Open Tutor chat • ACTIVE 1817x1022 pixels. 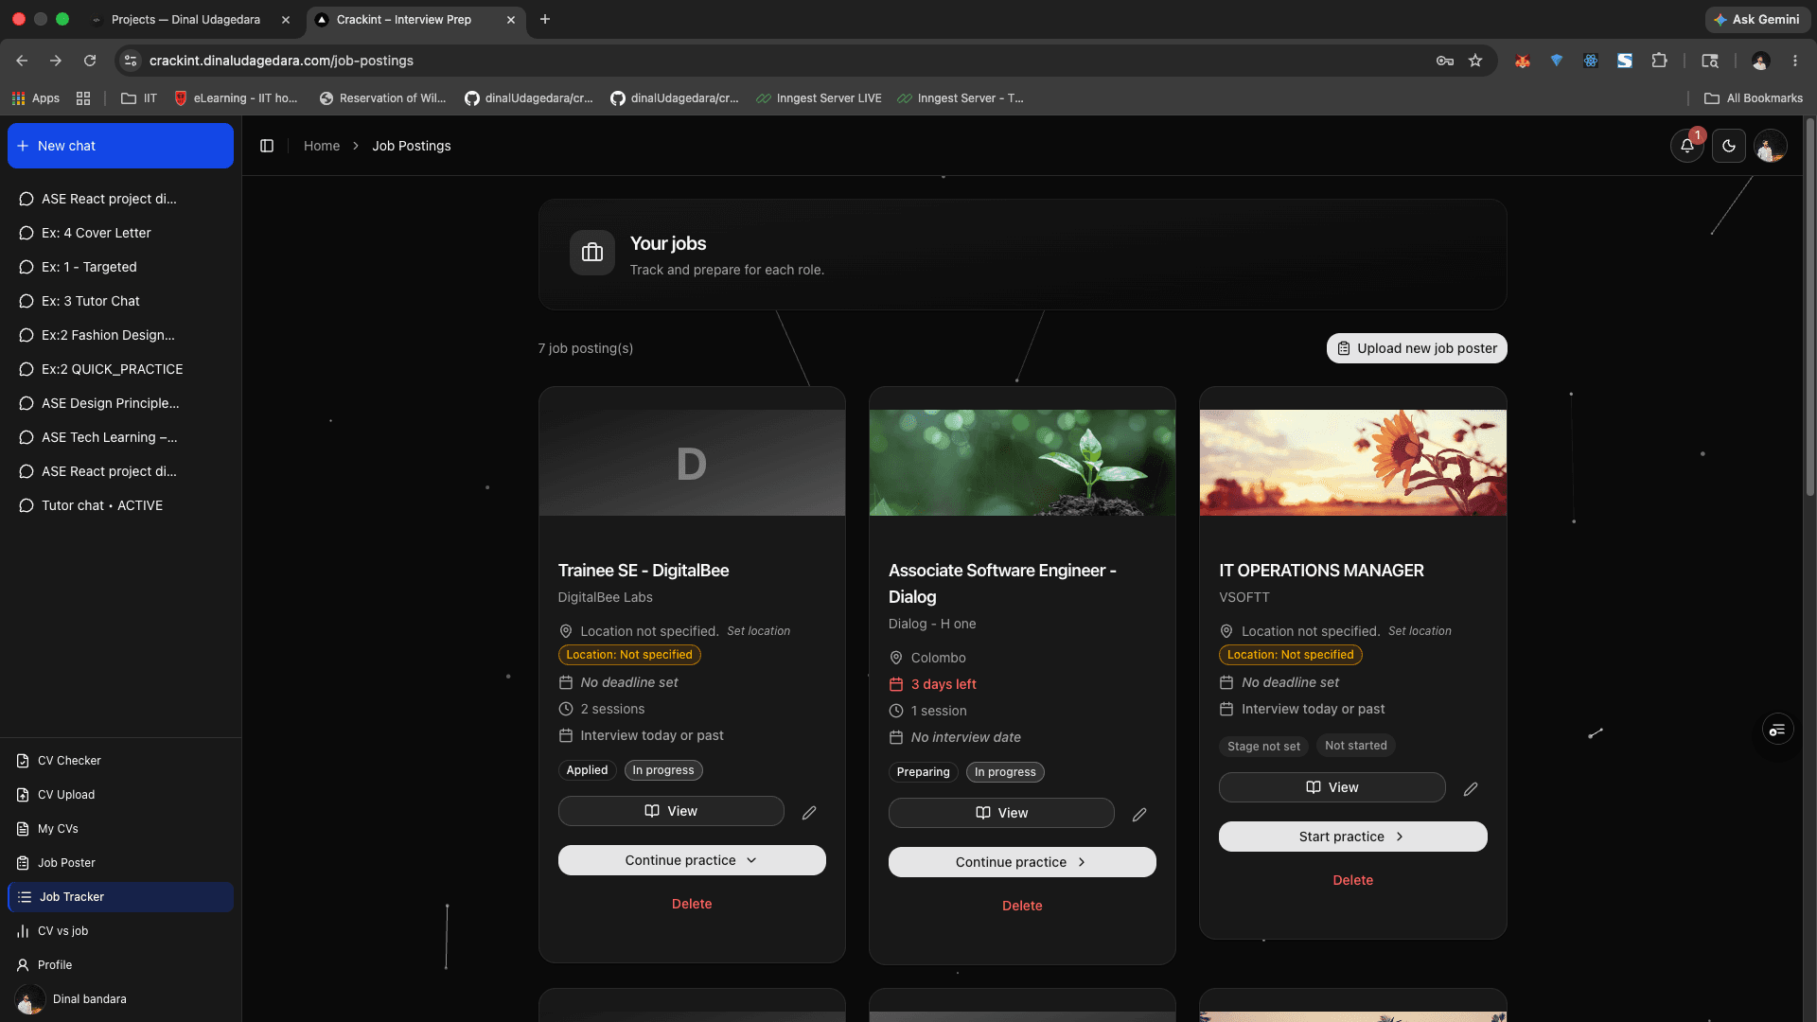point(120,505)
